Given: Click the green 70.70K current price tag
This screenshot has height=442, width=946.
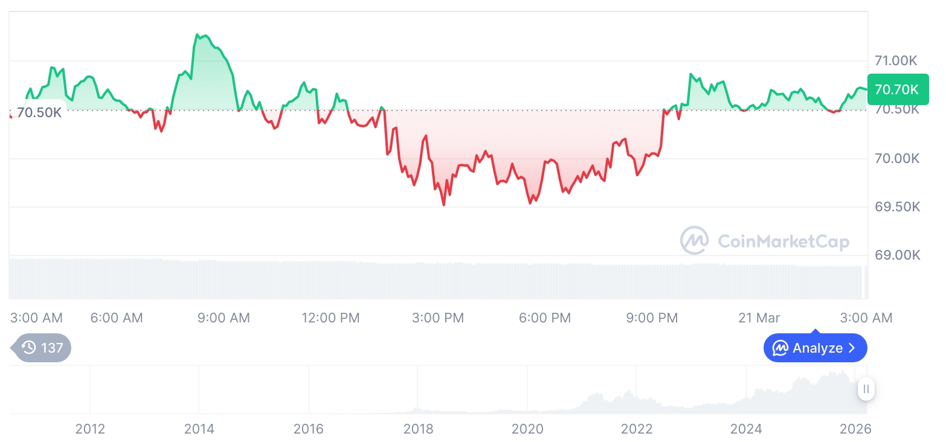Looking at the screenshot, I should pyautogui.click(x=896, y=89).
